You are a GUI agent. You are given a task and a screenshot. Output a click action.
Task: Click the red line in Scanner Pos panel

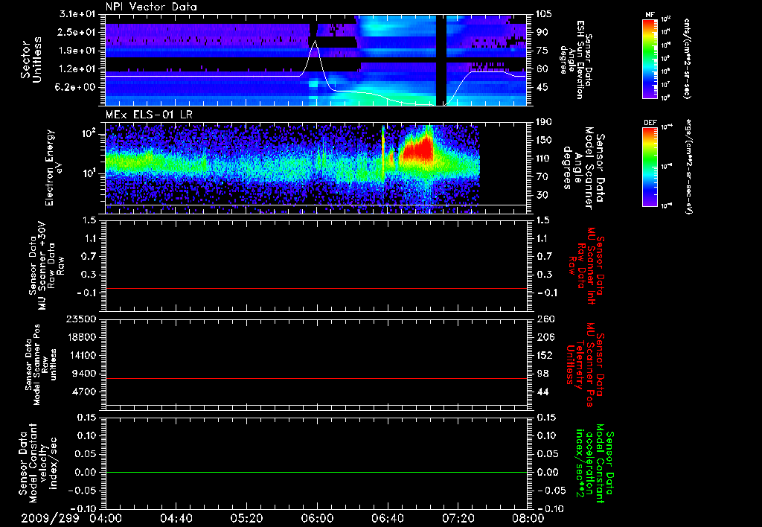pos(316,378)
